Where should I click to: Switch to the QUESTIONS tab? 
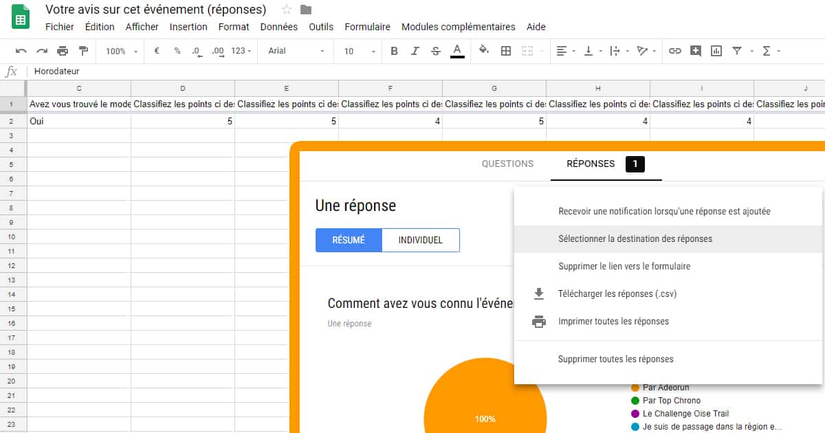point(507,164)
